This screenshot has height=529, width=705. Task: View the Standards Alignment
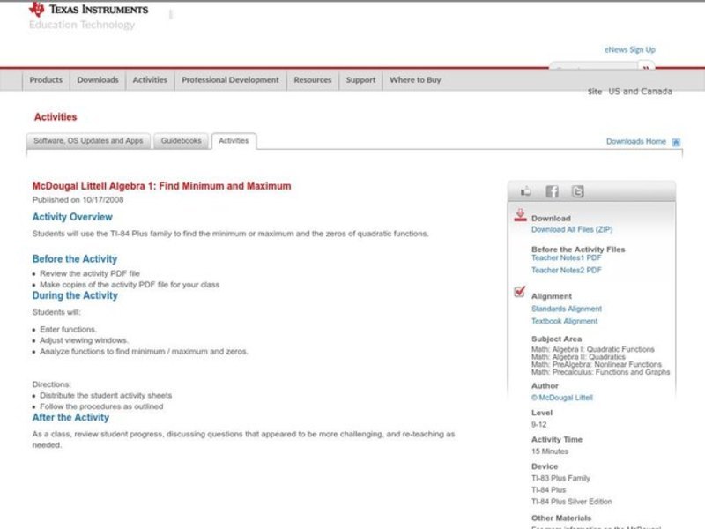click(568, 309)
